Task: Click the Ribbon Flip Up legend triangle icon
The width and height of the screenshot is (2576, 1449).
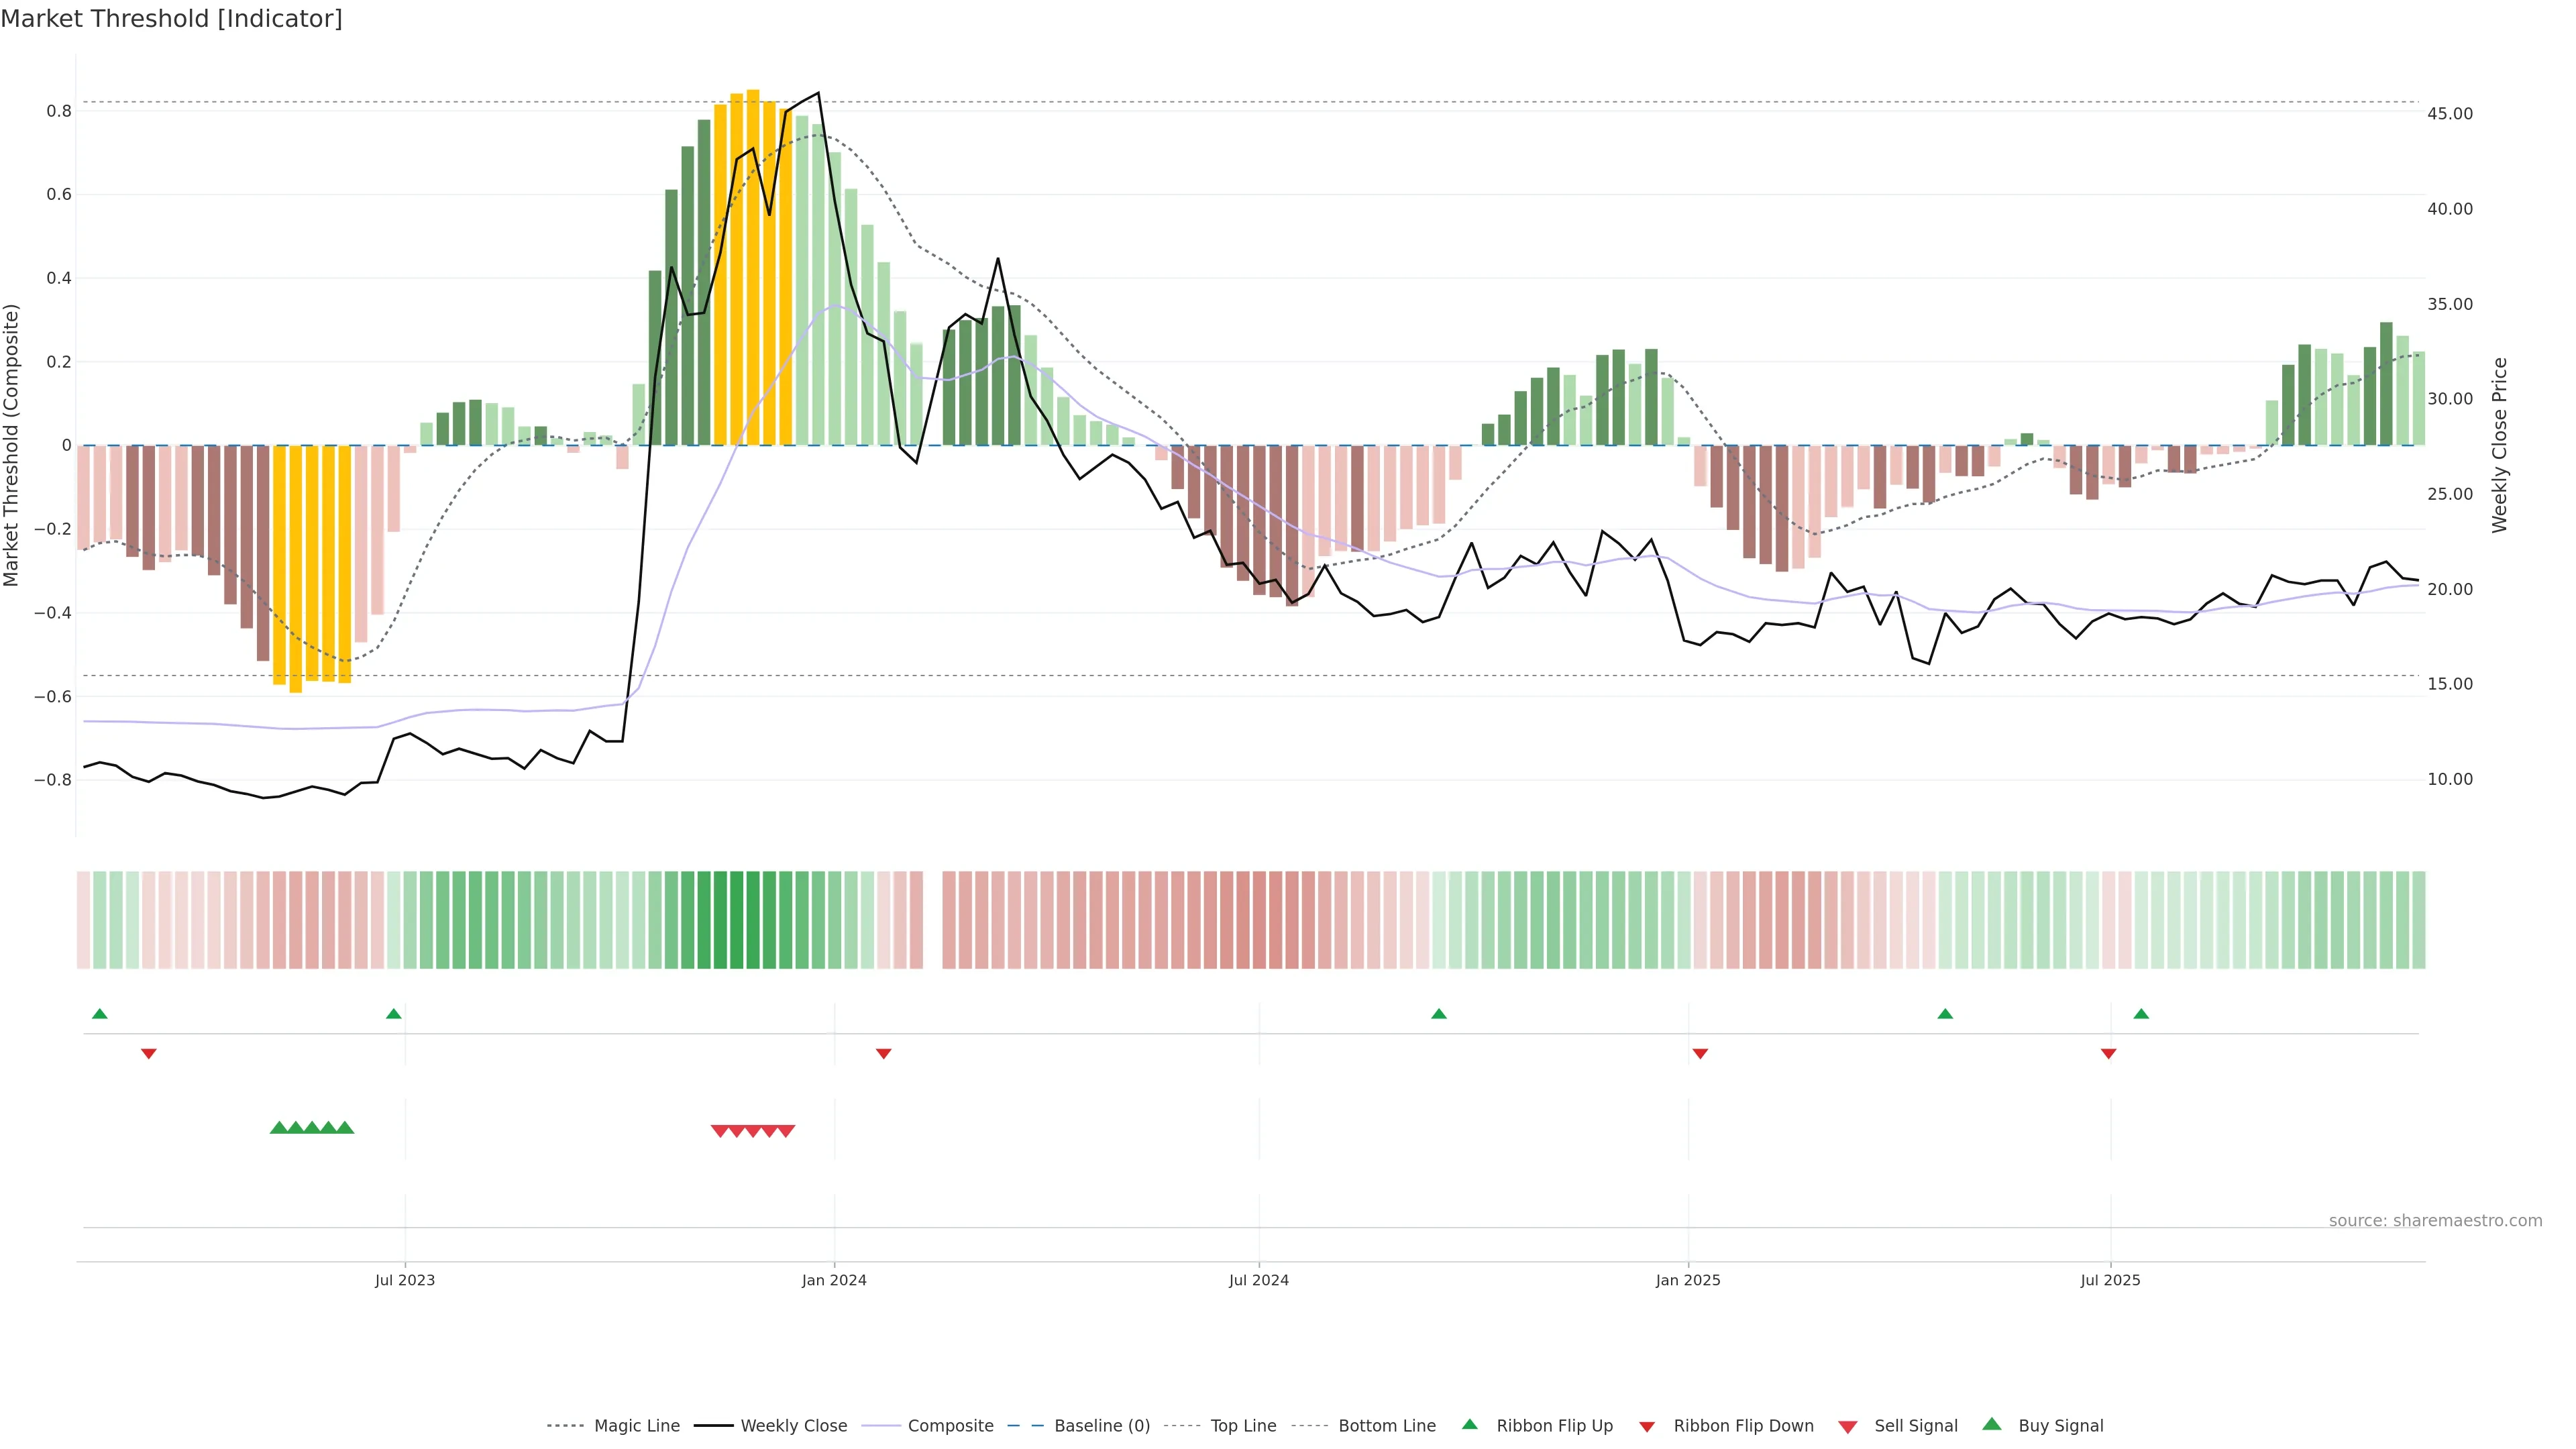Action: (x=1469, y=1424)
